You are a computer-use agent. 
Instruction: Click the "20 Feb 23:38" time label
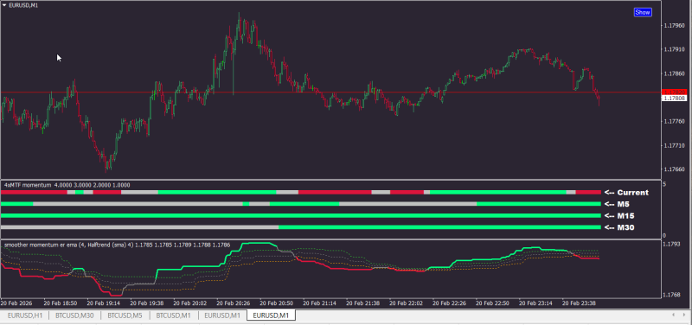(x=580, y=303)
